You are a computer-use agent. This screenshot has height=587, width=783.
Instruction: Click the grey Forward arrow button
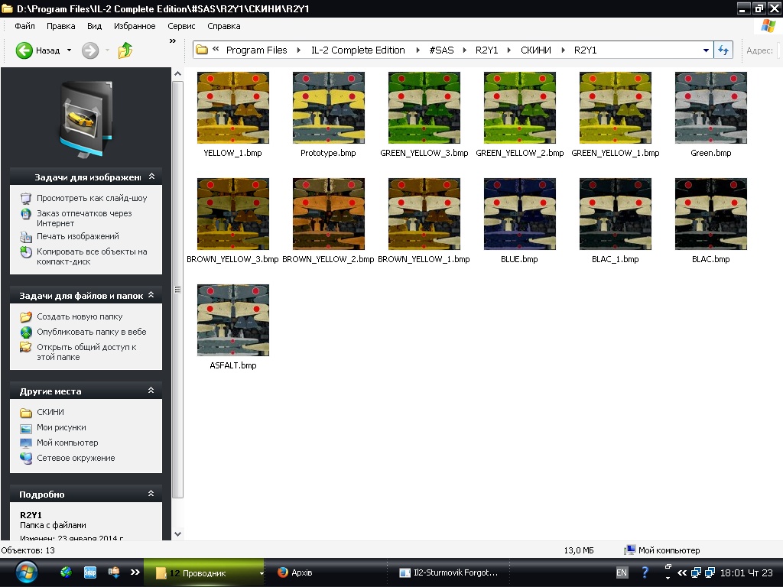(x=90, y=50)
